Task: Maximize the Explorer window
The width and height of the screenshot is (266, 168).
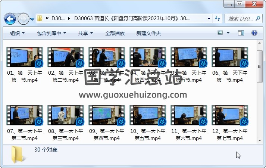Action: pyautogui.click(x=240, y=4)
